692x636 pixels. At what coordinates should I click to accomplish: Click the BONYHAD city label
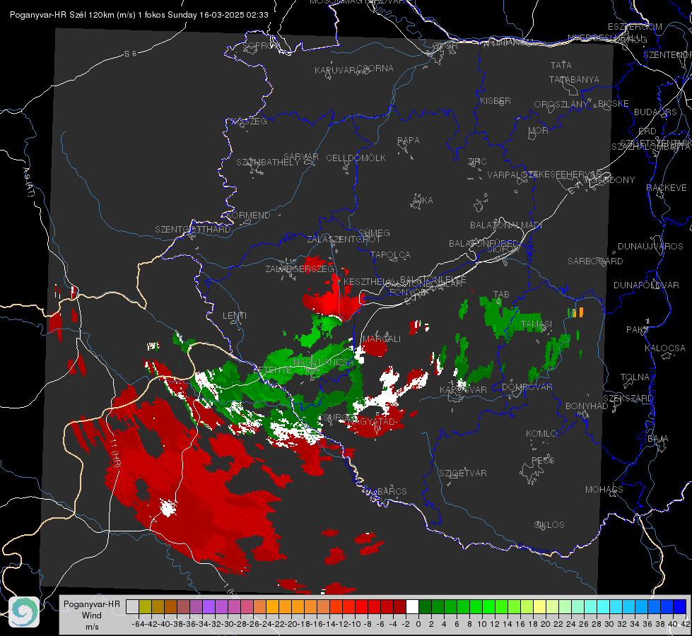pos(587,406)
